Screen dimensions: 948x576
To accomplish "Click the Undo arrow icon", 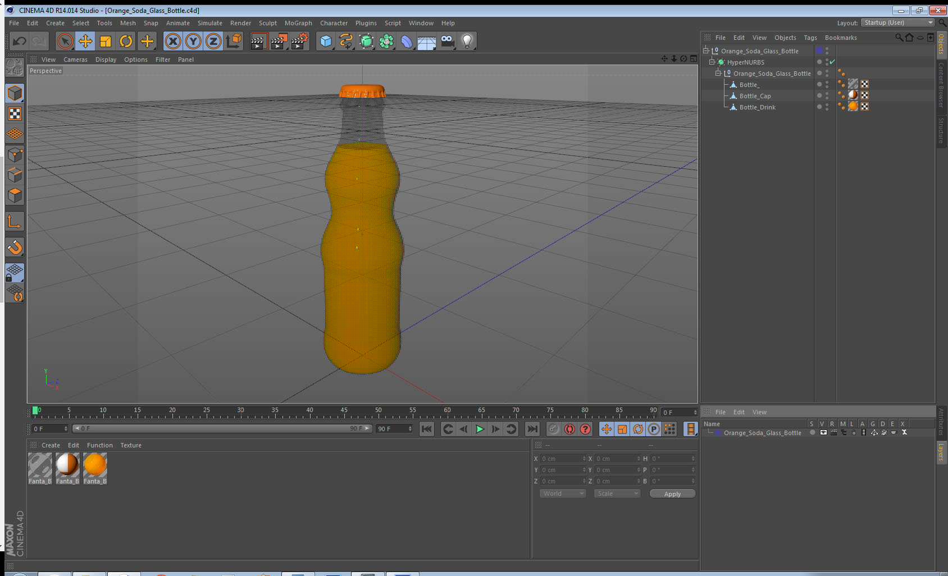I will point(20,41).
